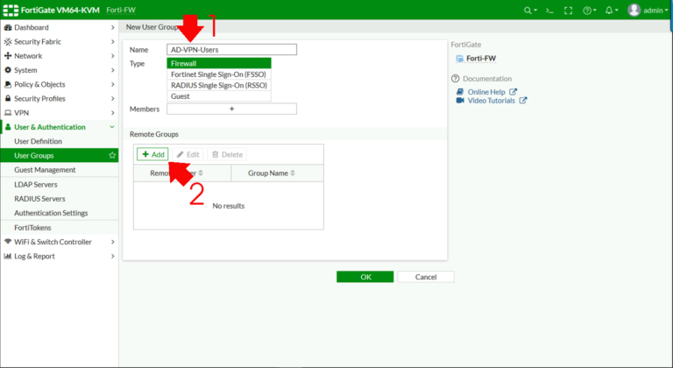
Task: Expand the Security Fabric chevron
Action: click(x=112, y=42)
